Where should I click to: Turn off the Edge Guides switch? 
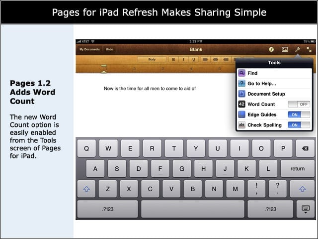tap(299, 115)
